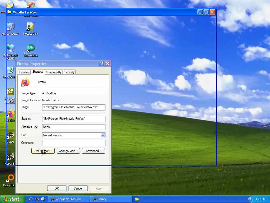
Task: Click the third Quick Launch icon
Action: pyautogui.click(x=43, y=199)
